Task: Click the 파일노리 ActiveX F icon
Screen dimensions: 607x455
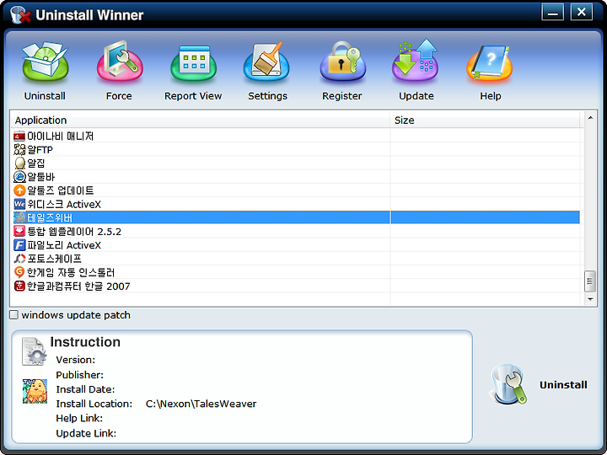Action: (x=19, y=245)
